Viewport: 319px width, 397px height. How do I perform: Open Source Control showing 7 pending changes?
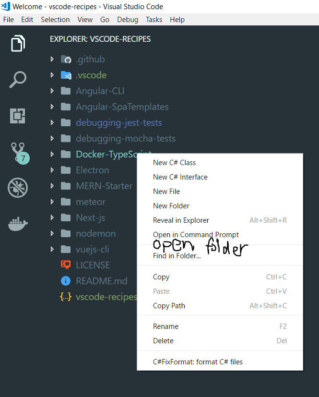click(x=17, y=152)
